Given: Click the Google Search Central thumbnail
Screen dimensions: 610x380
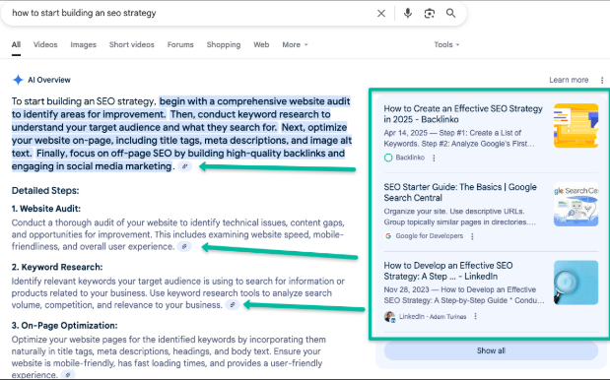Looking at the screenshot, I should pyautogui.click(x=576, y=204).
